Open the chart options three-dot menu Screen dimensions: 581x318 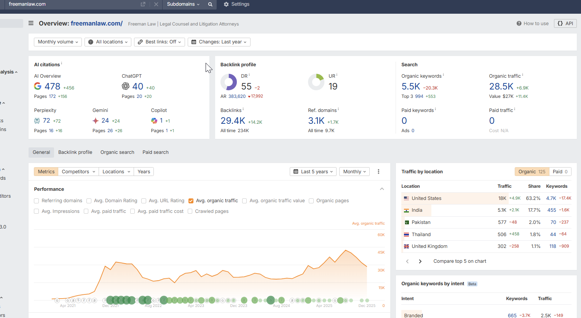[x=378, y=172]
